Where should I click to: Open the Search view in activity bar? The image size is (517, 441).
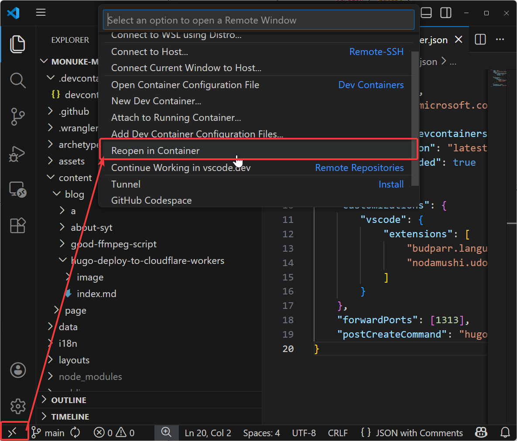[17, 80]
